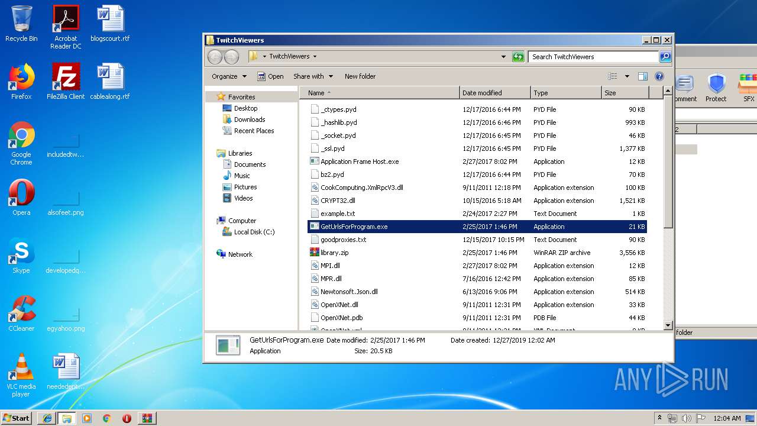Sort by Date modified column header
757x426 pixels.
click(x=495, y=93)
